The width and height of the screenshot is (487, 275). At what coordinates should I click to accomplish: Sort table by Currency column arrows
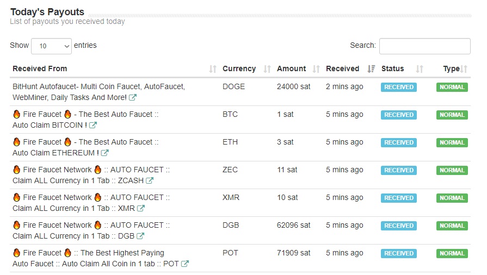pos(267,68)
